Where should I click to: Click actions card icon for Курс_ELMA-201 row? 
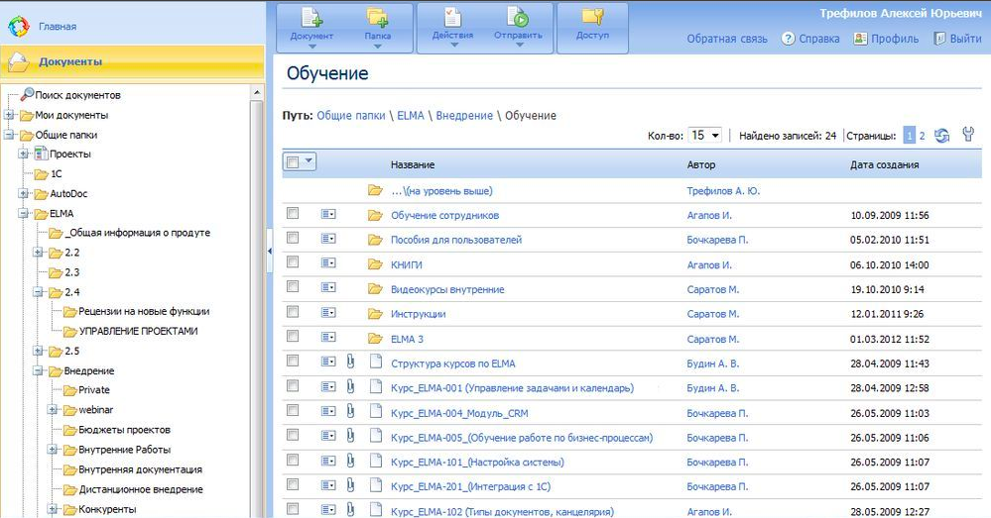[328, 485]
